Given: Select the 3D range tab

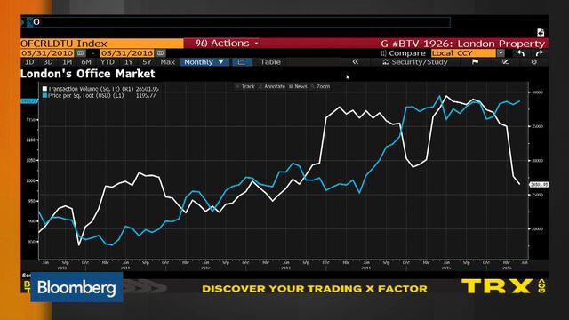Looking at the screenshot, I should [x=48, y=62].
